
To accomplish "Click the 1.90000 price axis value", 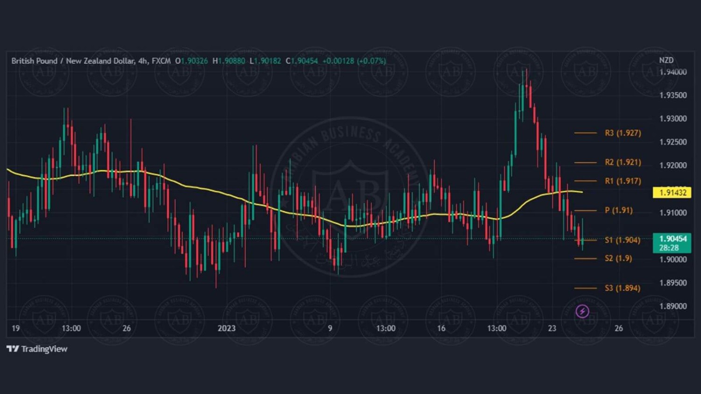I will [673, 260].
